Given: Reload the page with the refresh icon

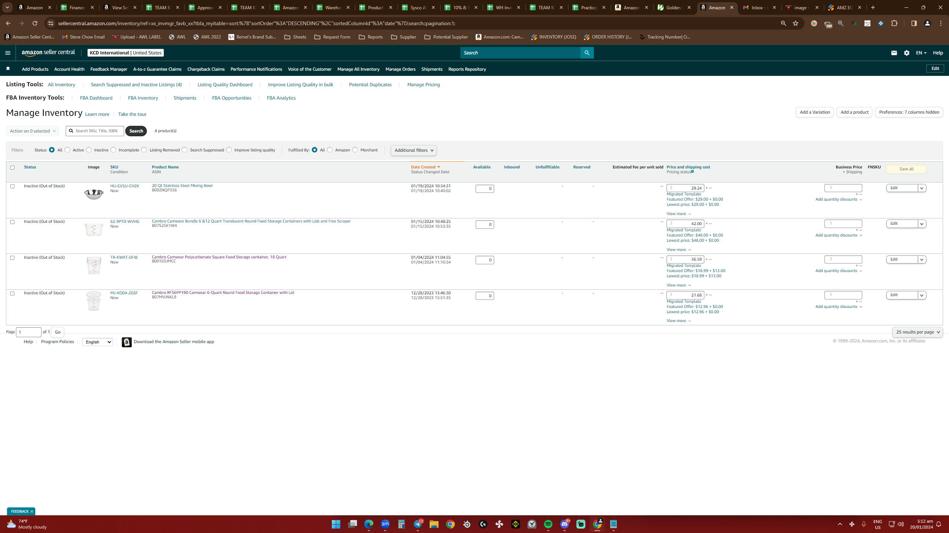Looking at the screenshot, I should (35, 23).
